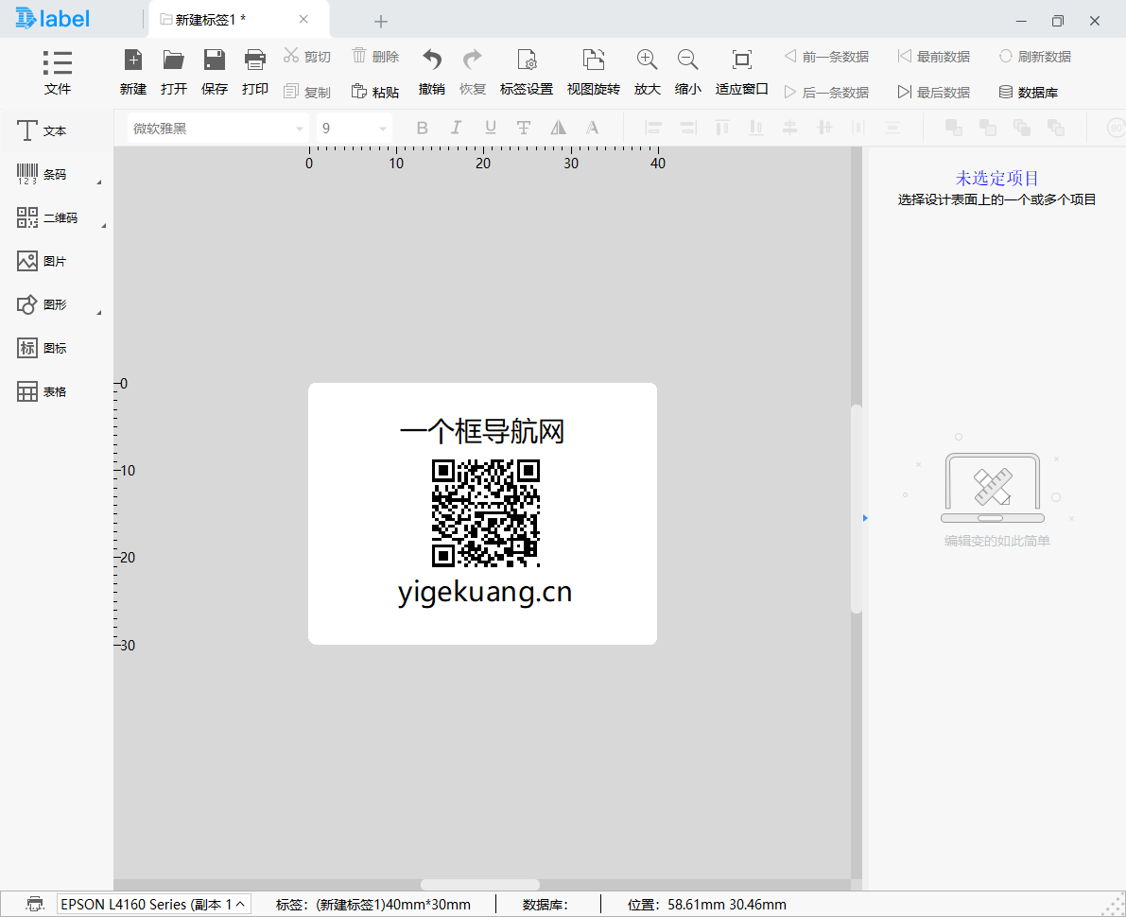Print the label with 打印
The height and width of the screenshot is (917, 1126).
(x=255, y=72)
